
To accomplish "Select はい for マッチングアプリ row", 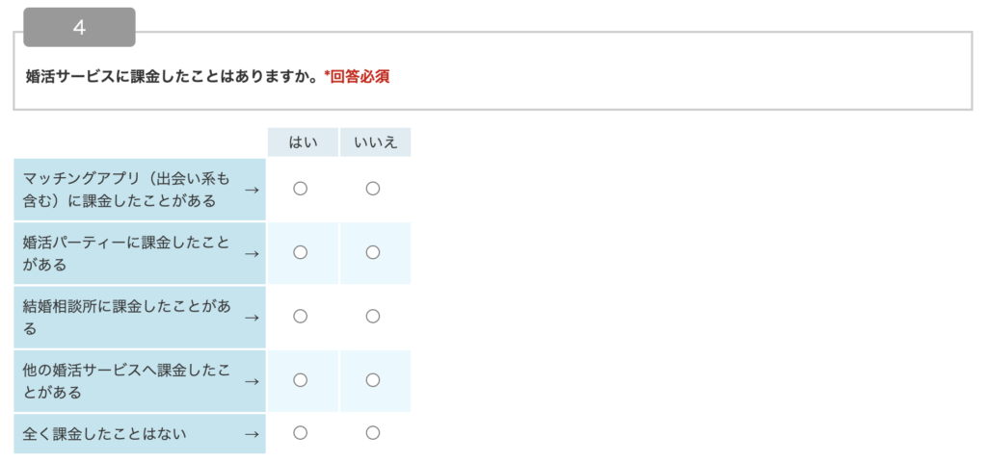I will tap(301, 189).
